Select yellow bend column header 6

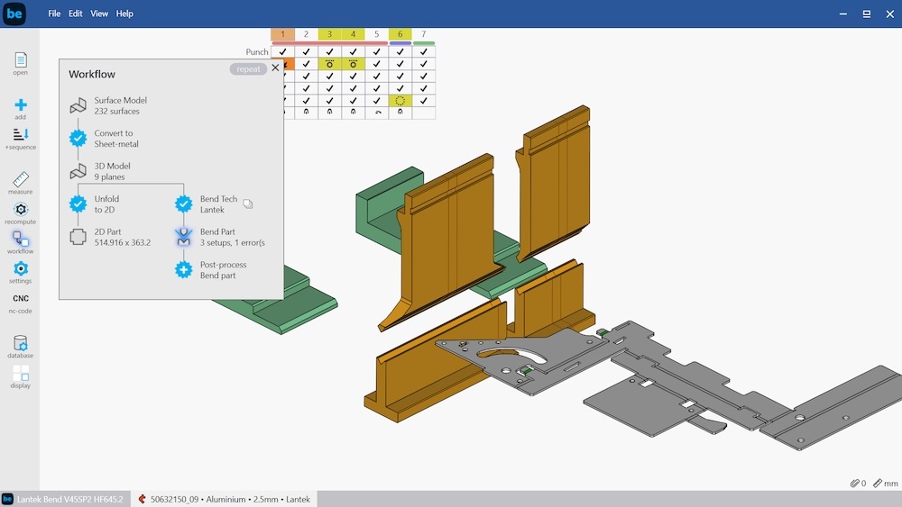click(400, 34)
